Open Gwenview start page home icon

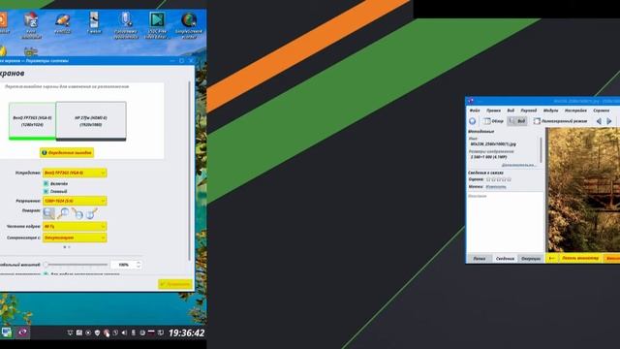(473, 121)
